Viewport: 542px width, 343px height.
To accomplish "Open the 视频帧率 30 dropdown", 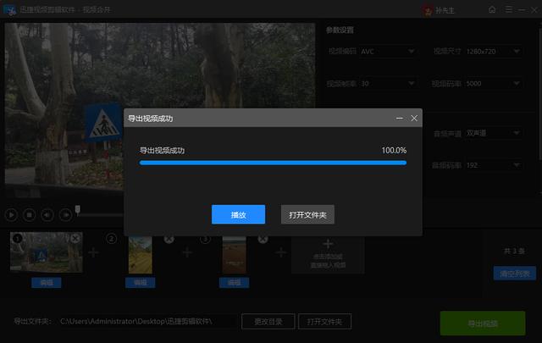I will coord(388,83).
